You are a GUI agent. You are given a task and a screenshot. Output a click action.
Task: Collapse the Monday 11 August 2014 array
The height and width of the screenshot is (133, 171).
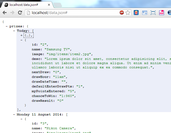click(x=14, y=115)
